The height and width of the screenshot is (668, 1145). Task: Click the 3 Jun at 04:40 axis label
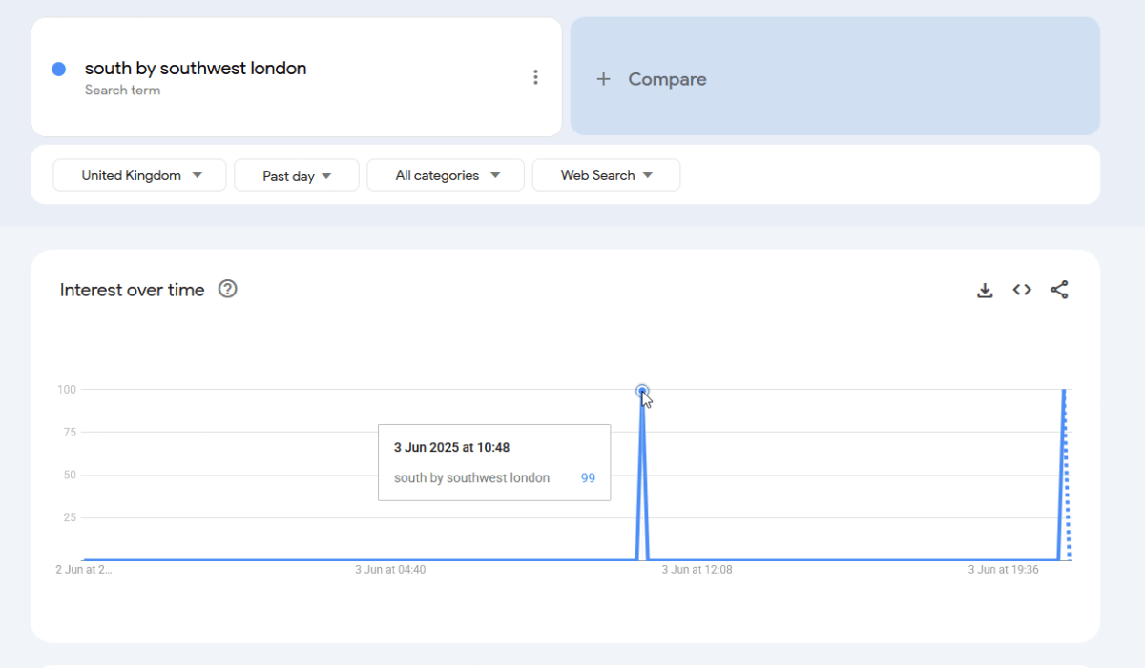pyautogui.click(x=390, y=570)
